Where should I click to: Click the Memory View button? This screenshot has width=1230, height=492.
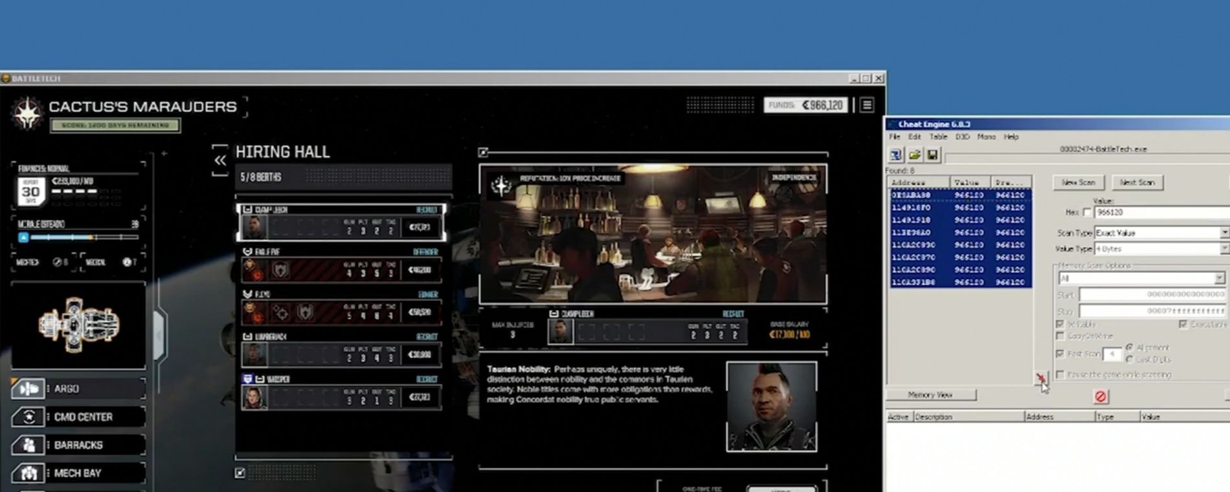coord(930,395)
